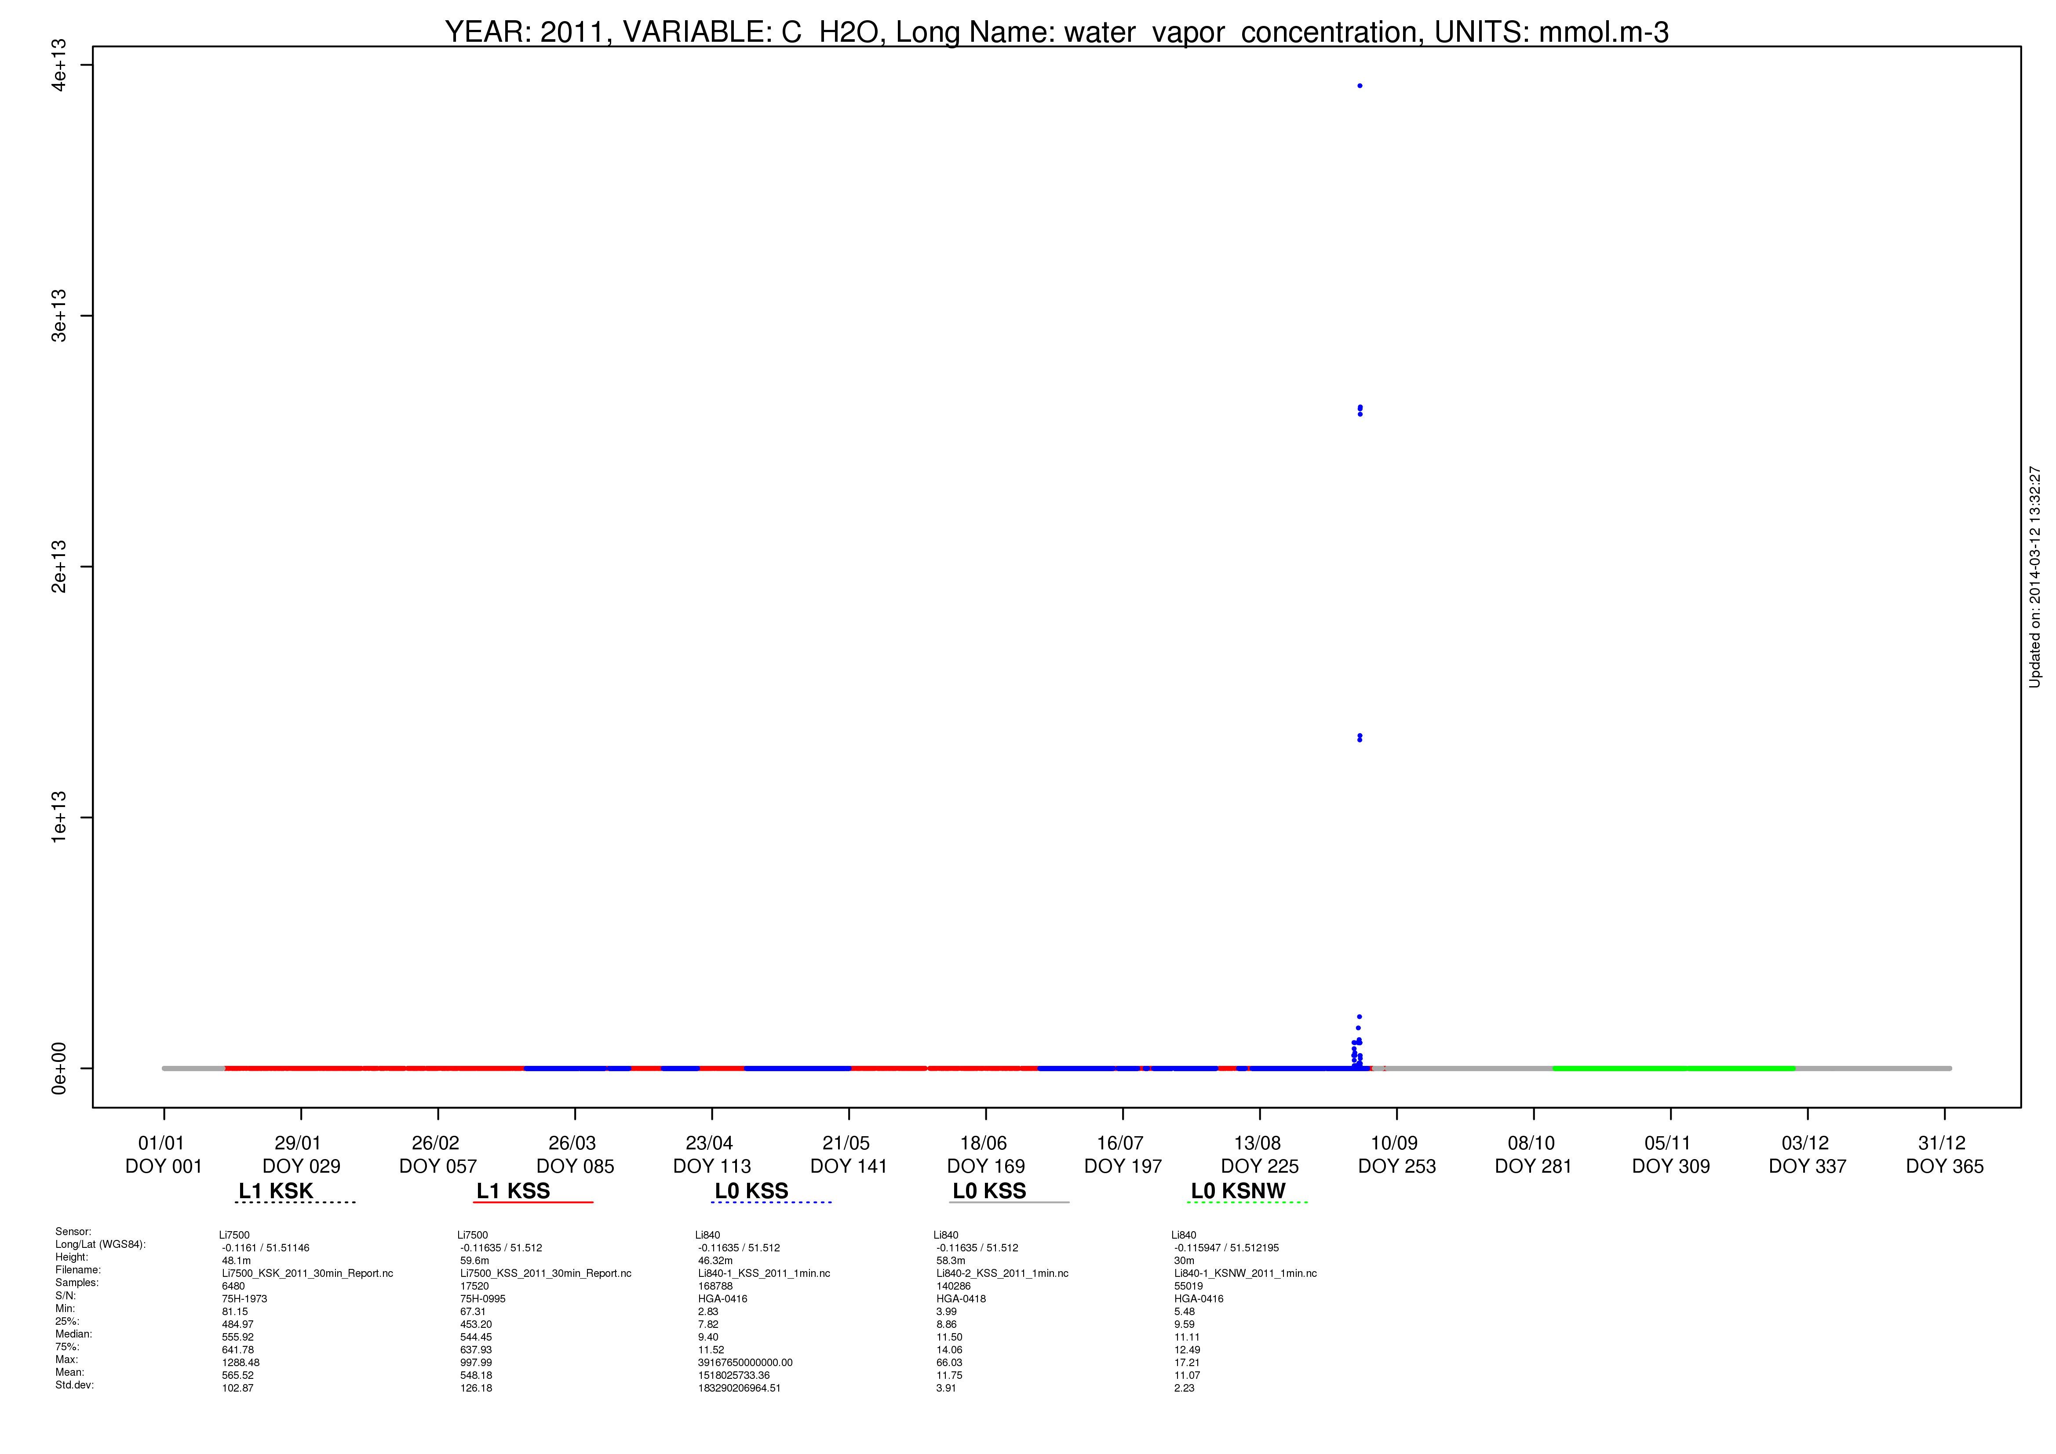The width and height of the screenshot is (2056, 1454).
Task: Select the 01/01 date label on x-axis
Action: click(x=161, y=1143)
